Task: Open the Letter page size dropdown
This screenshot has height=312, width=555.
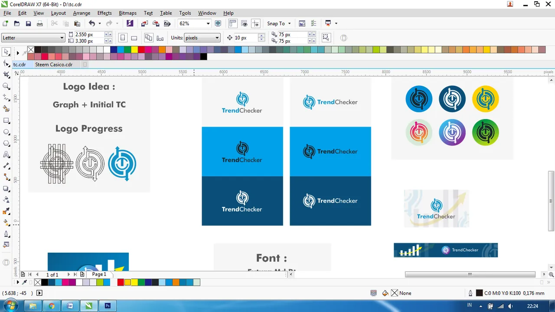Action: 33,38
